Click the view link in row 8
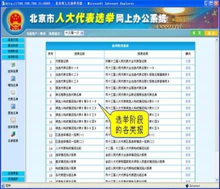Viewport: 220px width, 189px height. pos(188,108)
